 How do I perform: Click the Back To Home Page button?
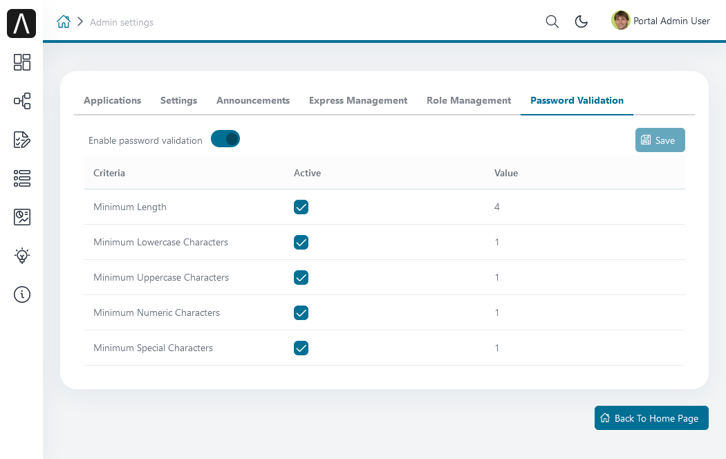coord(651,418)
